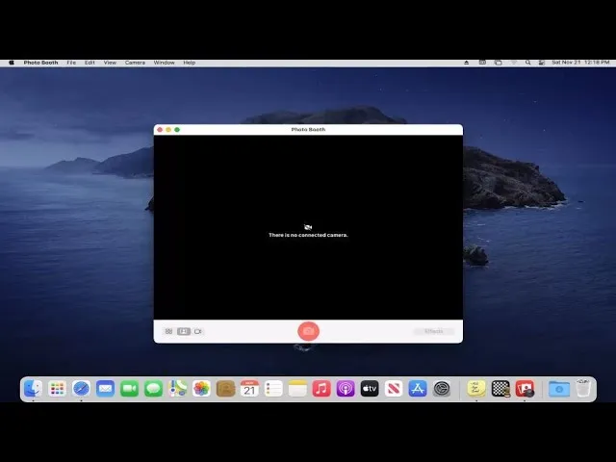Open the Camera menu
Viewport: 616px width, 462px height.
pos(135,63)
